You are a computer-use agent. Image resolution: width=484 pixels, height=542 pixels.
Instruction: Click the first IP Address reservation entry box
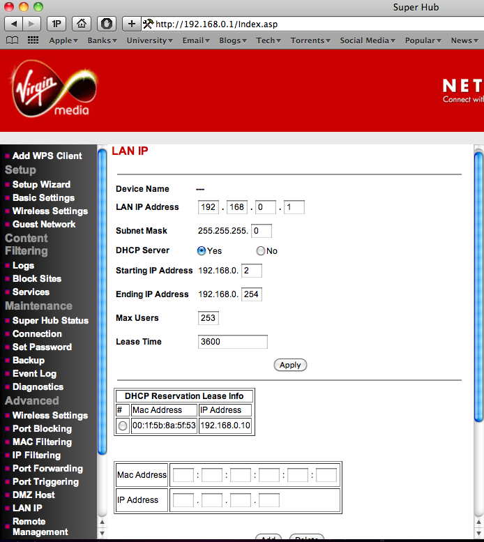click(183, 500)
